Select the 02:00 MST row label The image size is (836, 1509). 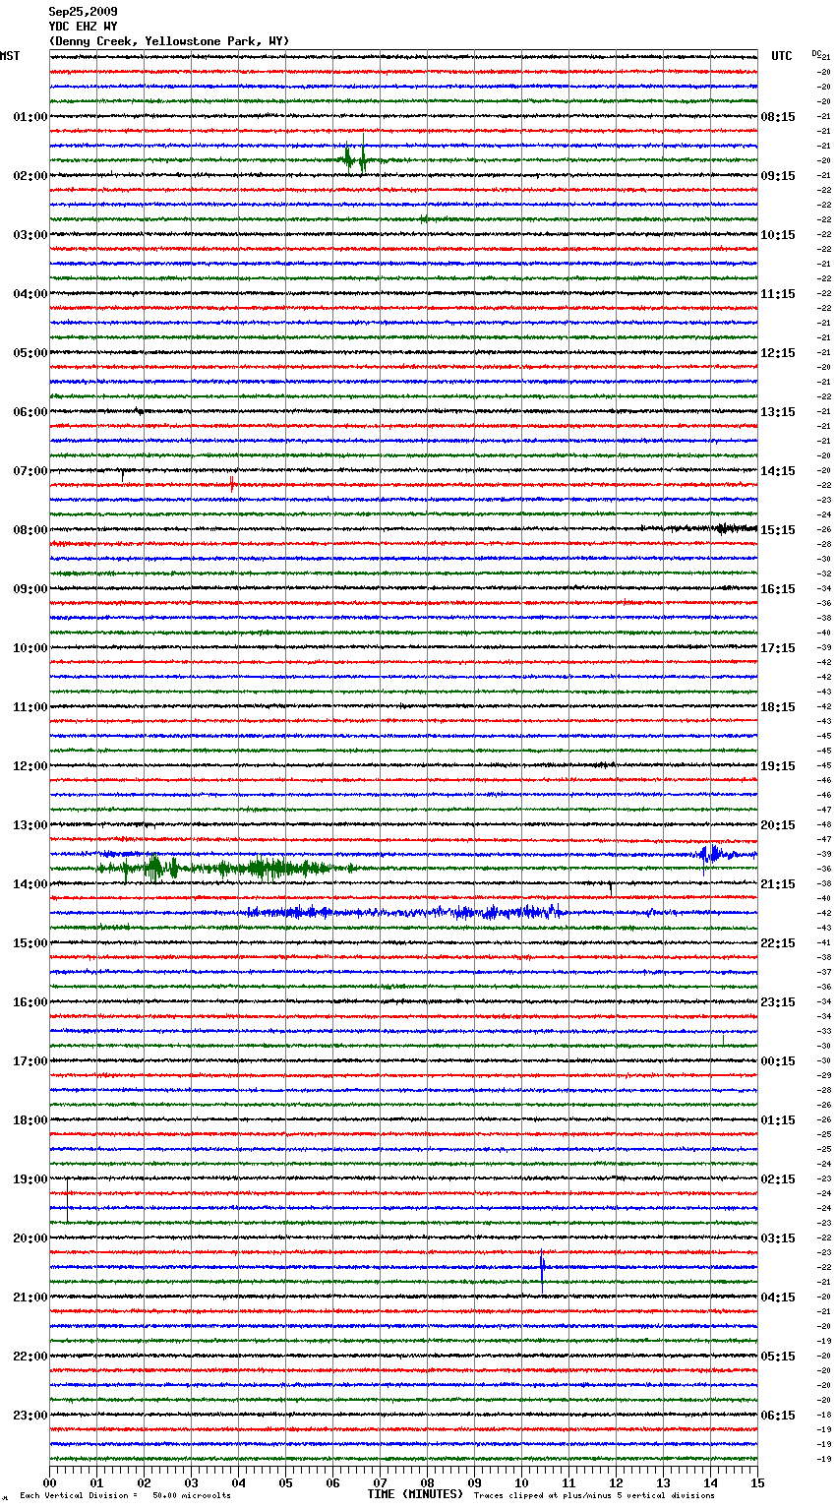30,176
